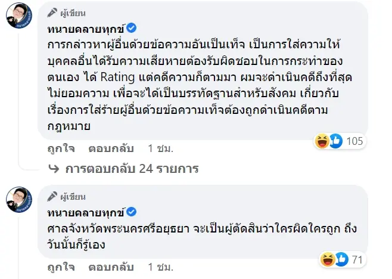The height and width of the screenshot is (279, 392).
Task: Click the 1 ชม. timestamp on second comment
Action: (159, 263)
